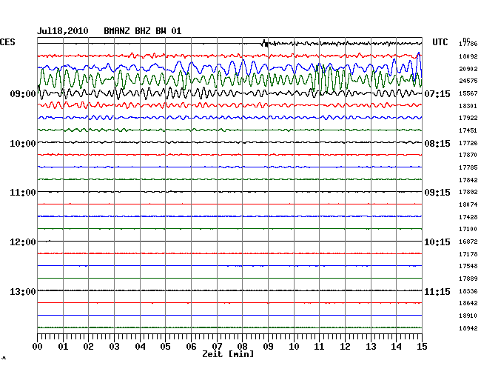
Task: Click the DC value 17892
Action: [468, 192]
